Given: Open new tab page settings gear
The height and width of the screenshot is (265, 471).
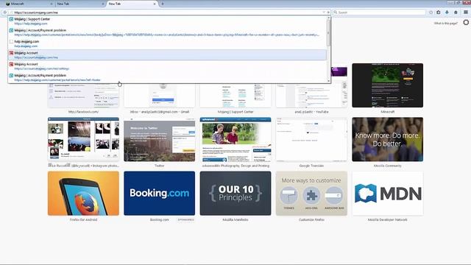Looking at the screenshot, I should [x=466, y=23].
